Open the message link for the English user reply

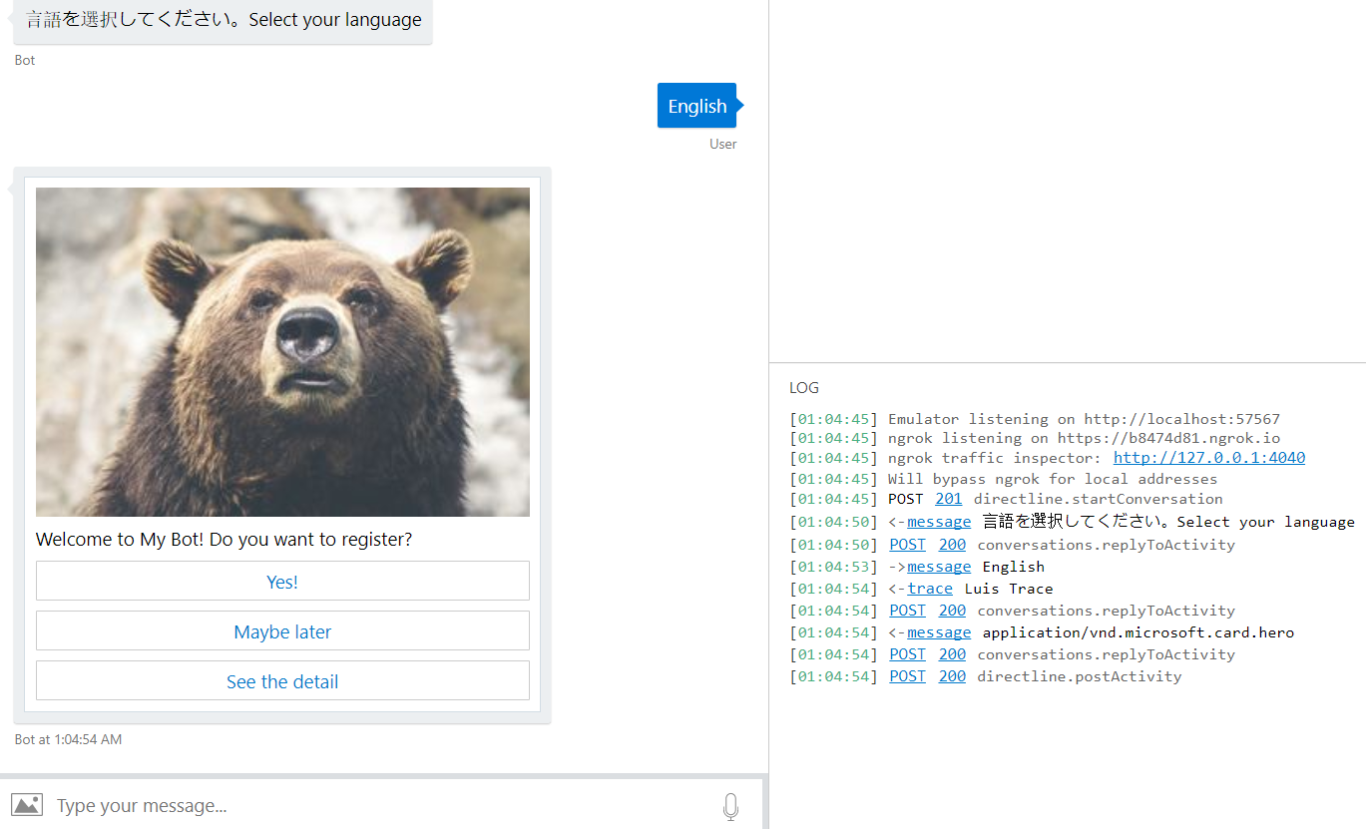tap(939, 566)
